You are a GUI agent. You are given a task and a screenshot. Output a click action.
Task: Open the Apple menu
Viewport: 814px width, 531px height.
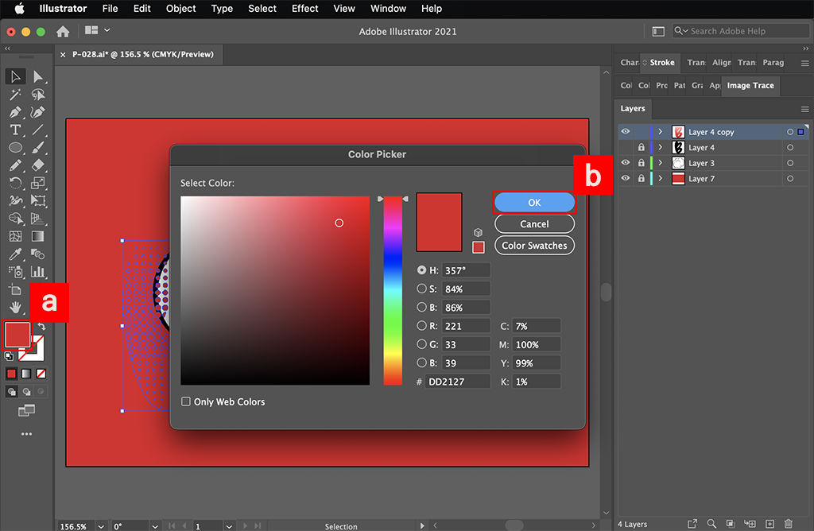click(x=19, y=8)
